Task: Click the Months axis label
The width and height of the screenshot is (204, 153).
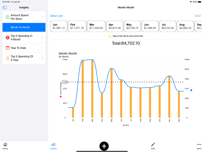Action: 126,125
